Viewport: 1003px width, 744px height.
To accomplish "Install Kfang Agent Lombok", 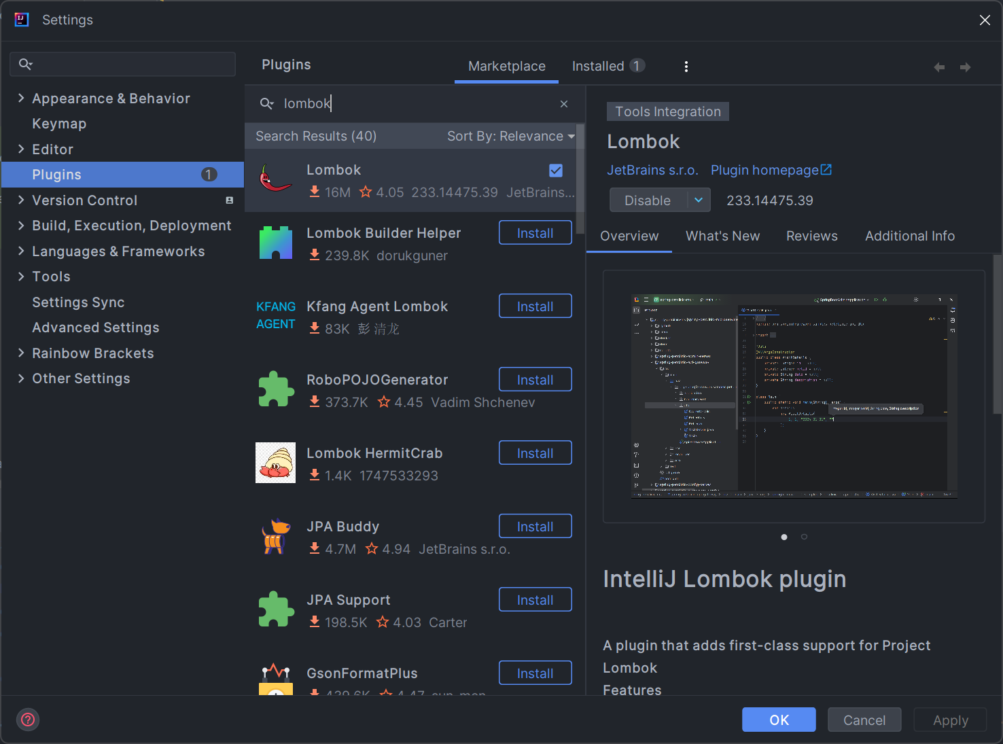I will tap(535, 306).
